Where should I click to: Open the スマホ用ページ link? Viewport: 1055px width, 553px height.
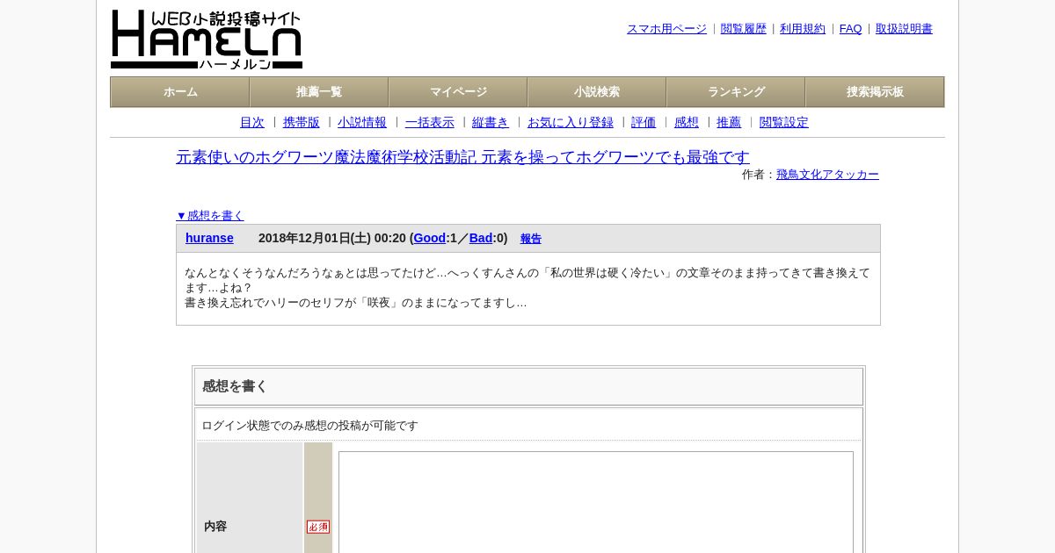666,29
